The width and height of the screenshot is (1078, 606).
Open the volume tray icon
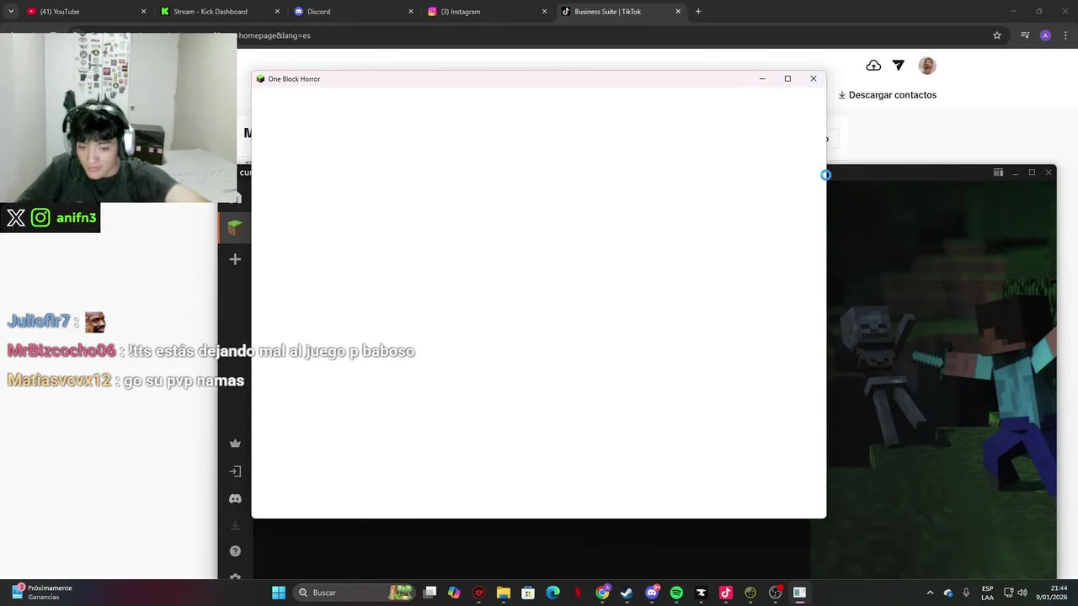1022,593
